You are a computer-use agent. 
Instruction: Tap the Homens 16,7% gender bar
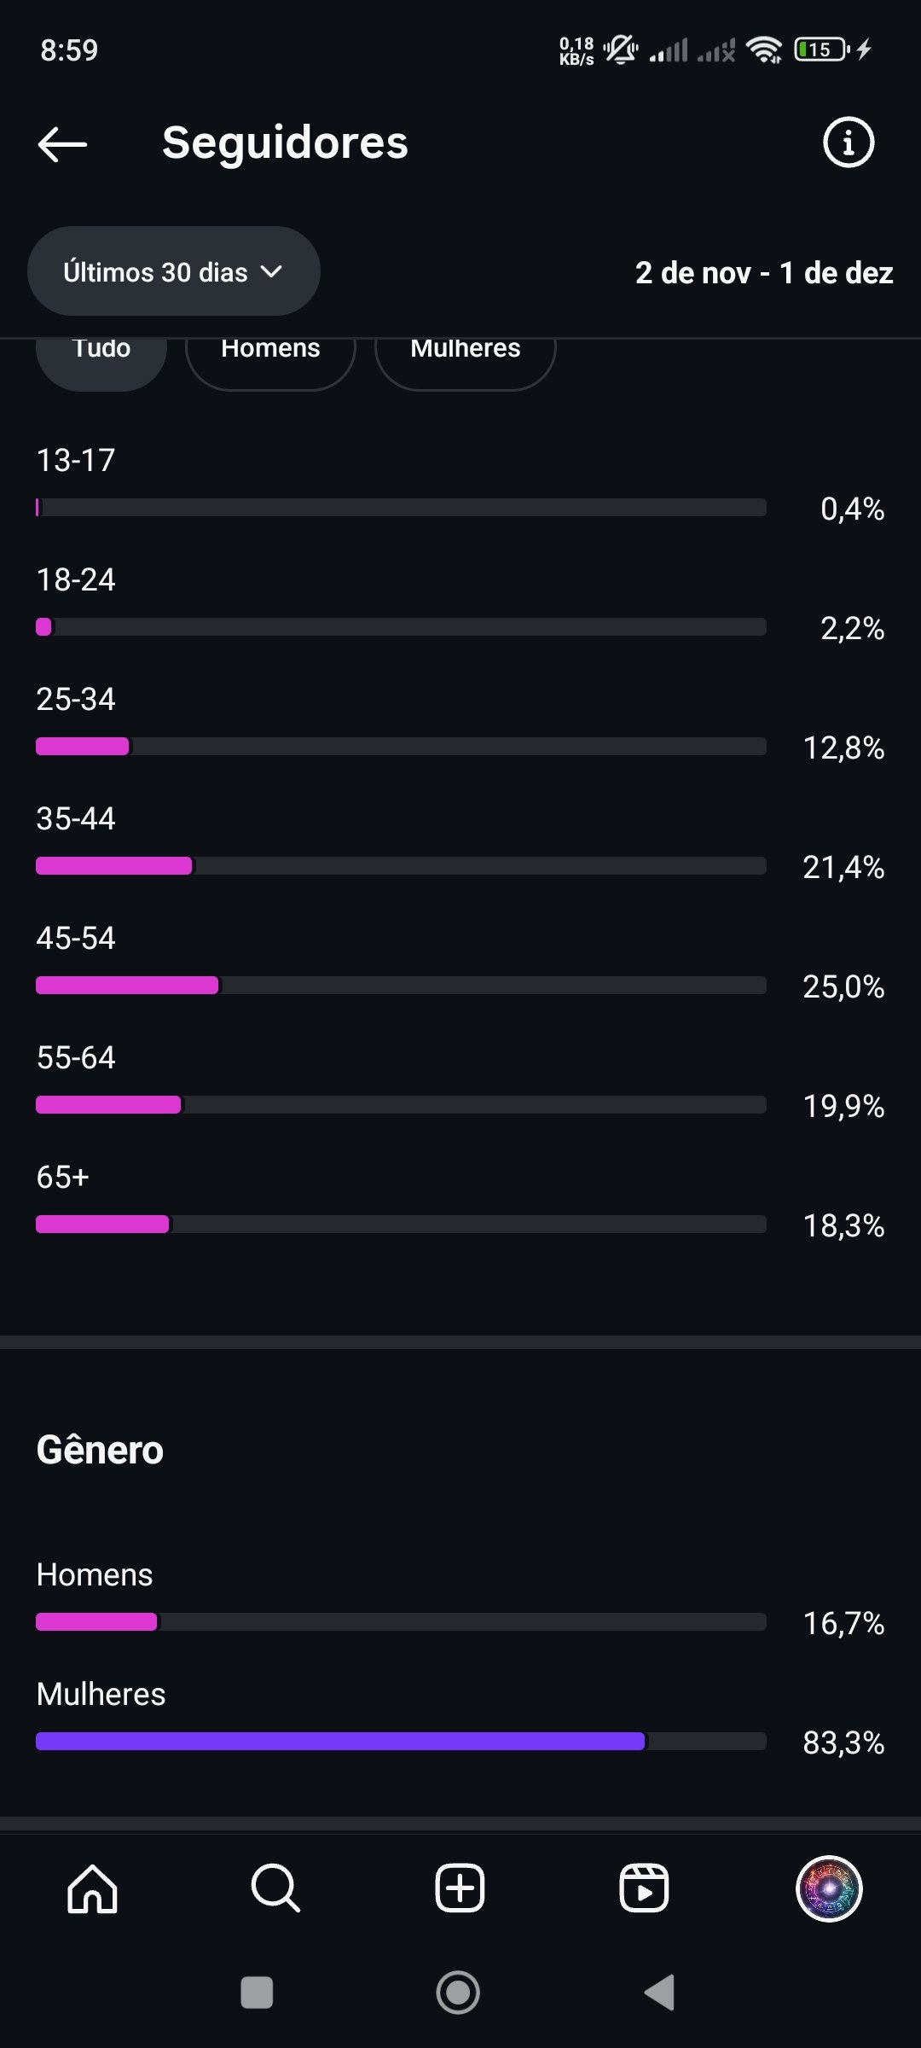coord(401,1621)
